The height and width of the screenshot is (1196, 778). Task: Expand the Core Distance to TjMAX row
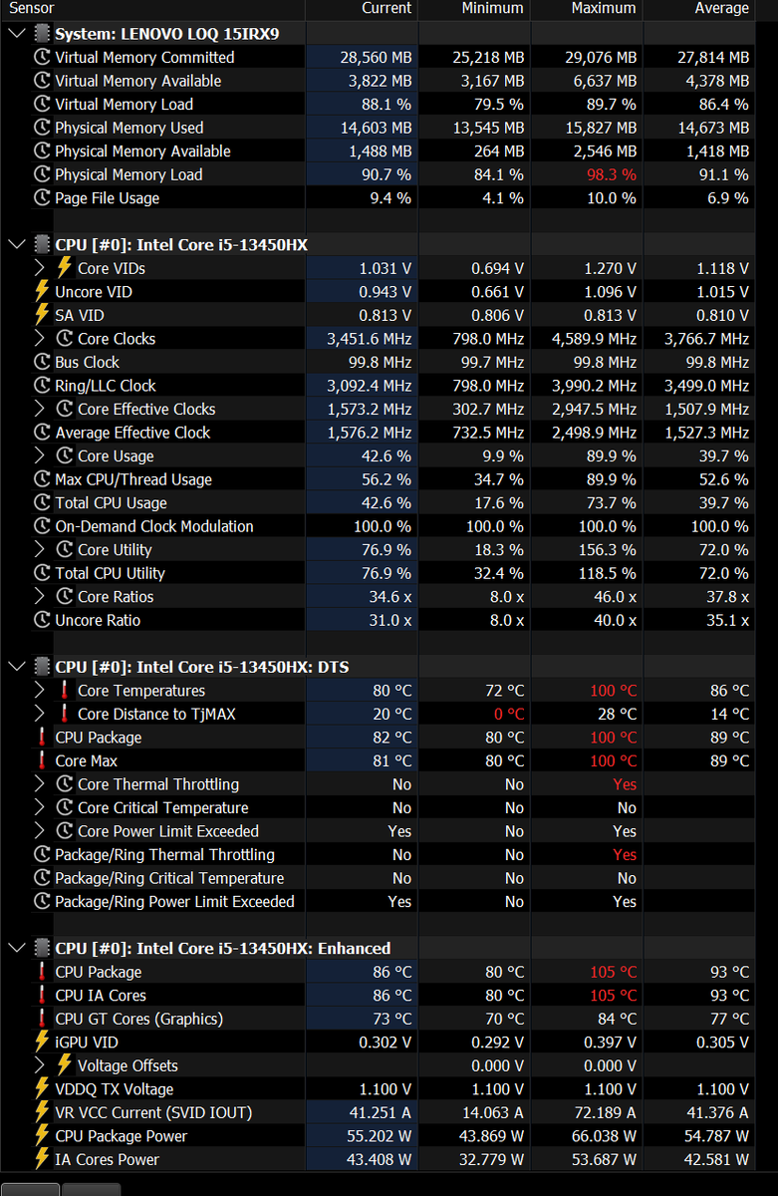[40, 714]
